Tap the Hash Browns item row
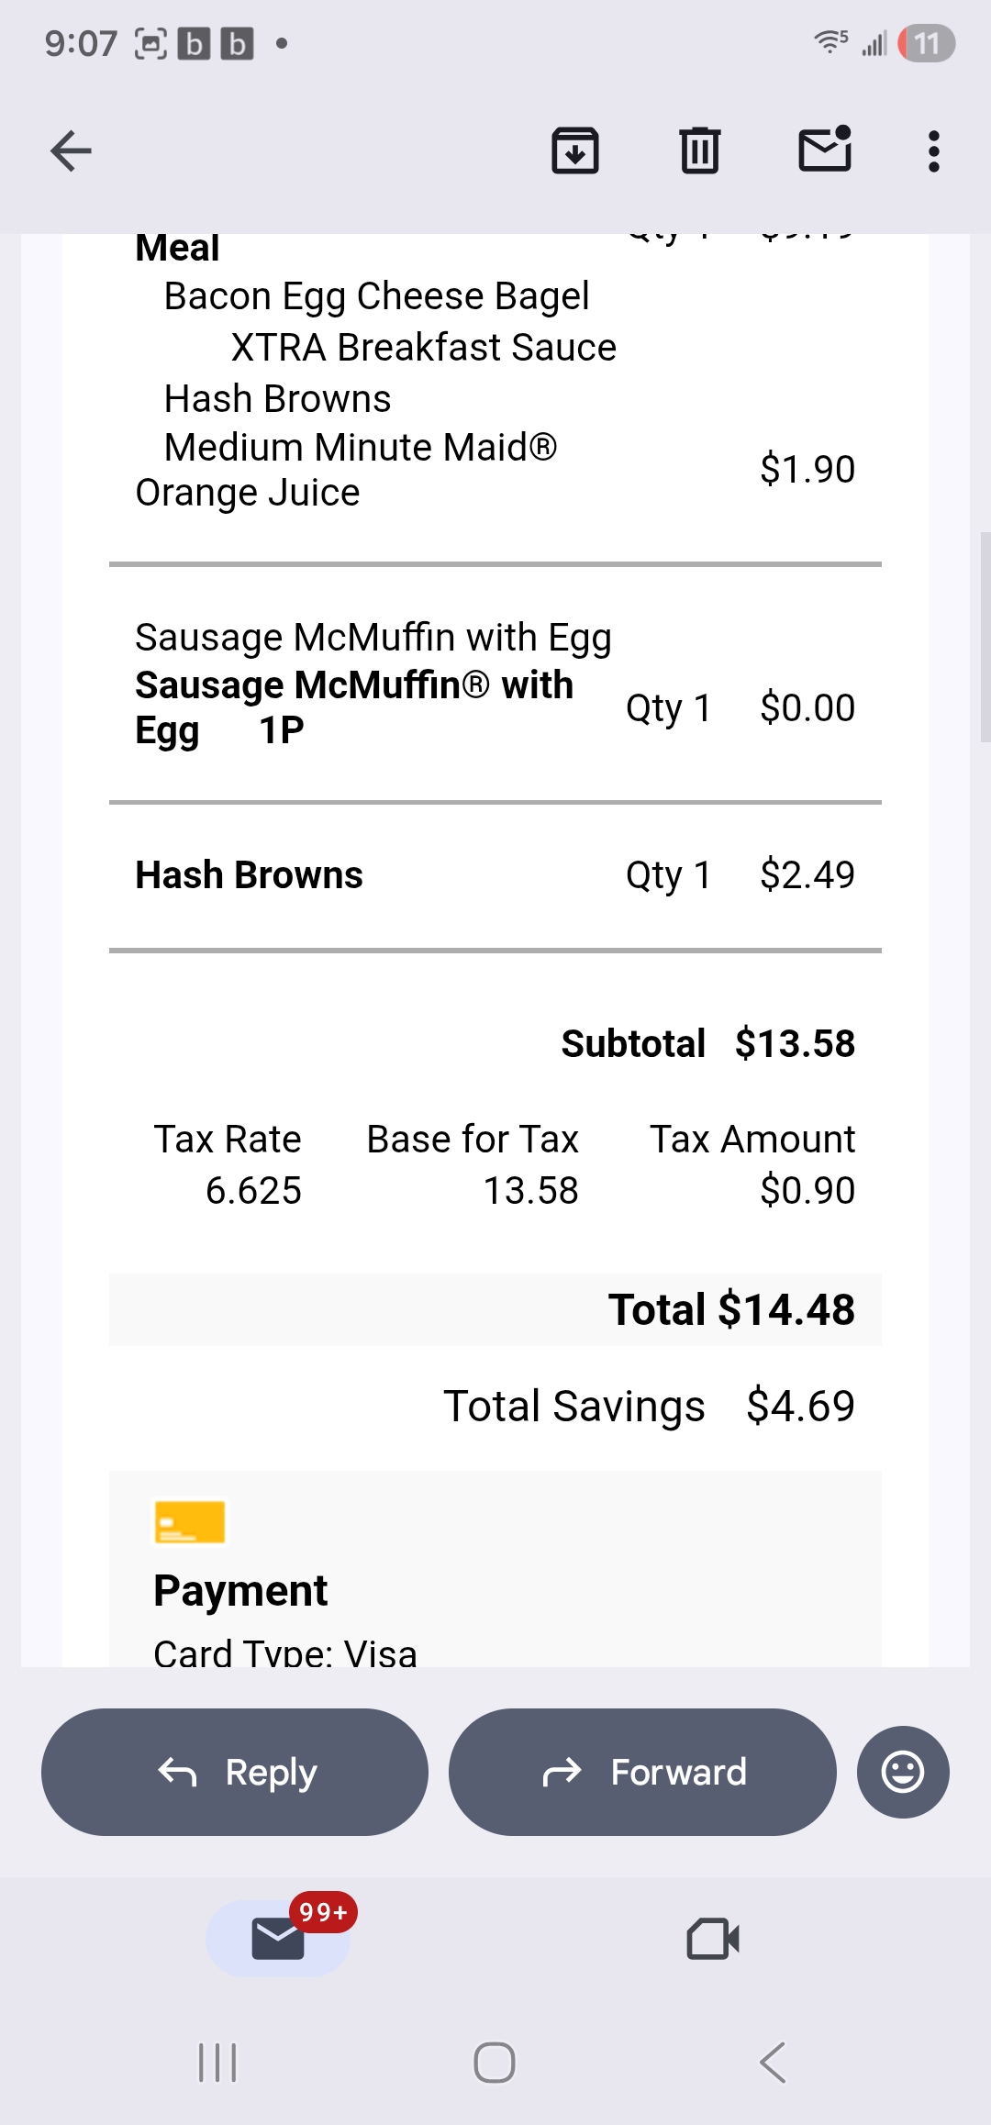 [495, 875]
